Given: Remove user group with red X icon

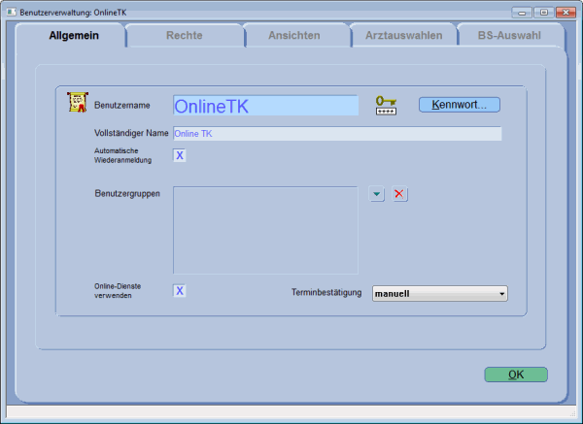Looking at the screenshot, I should [400, 194].
